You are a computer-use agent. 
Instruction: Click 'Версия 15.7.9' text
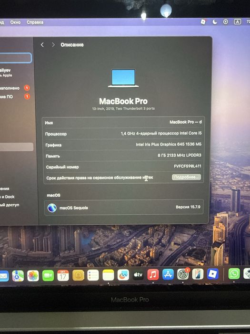pyautogui.click(x=188, y=207)
